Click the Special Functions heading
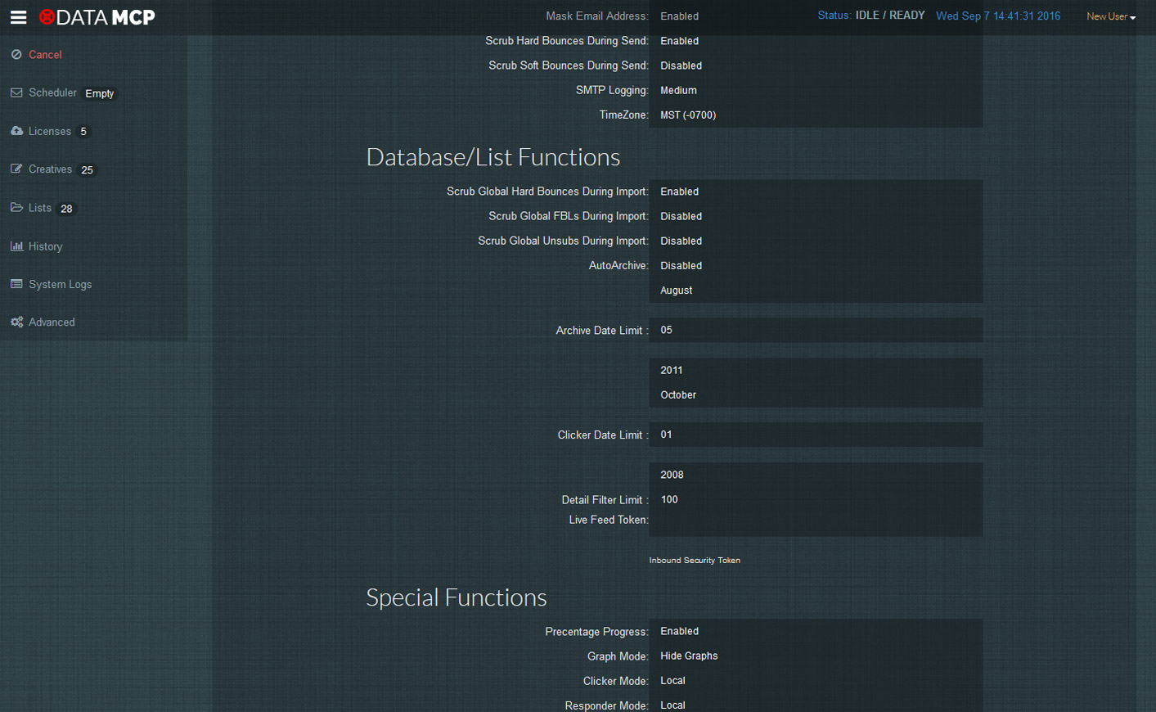 point(457,597)
